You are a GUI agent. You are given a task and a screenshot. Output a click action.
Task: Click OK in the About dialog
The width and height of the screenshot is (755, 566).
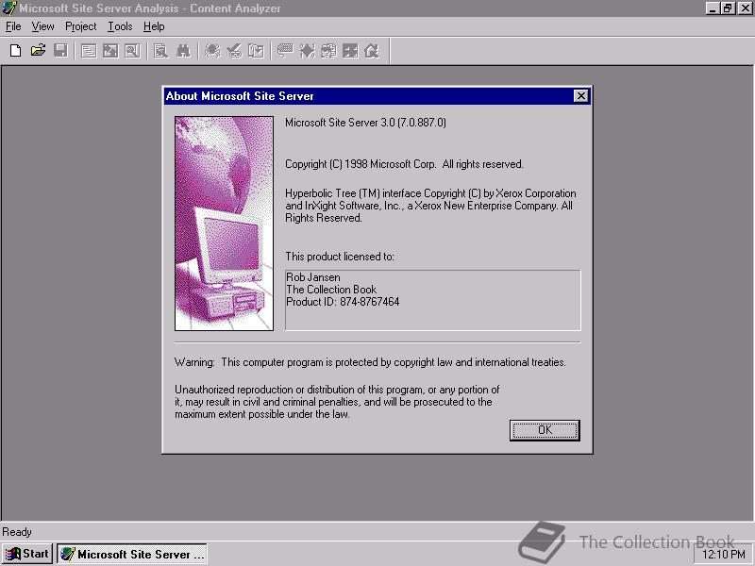click(x=545, y=430)
